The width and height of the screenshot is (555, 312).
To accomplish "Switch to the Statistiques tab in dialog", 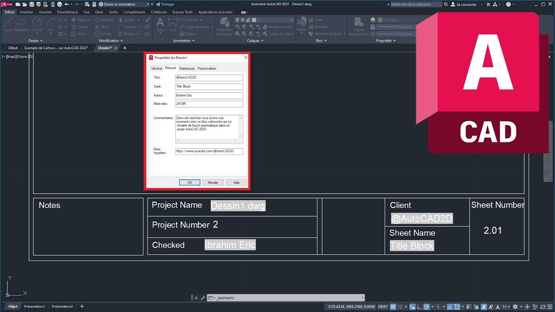I will coord(187,68).
